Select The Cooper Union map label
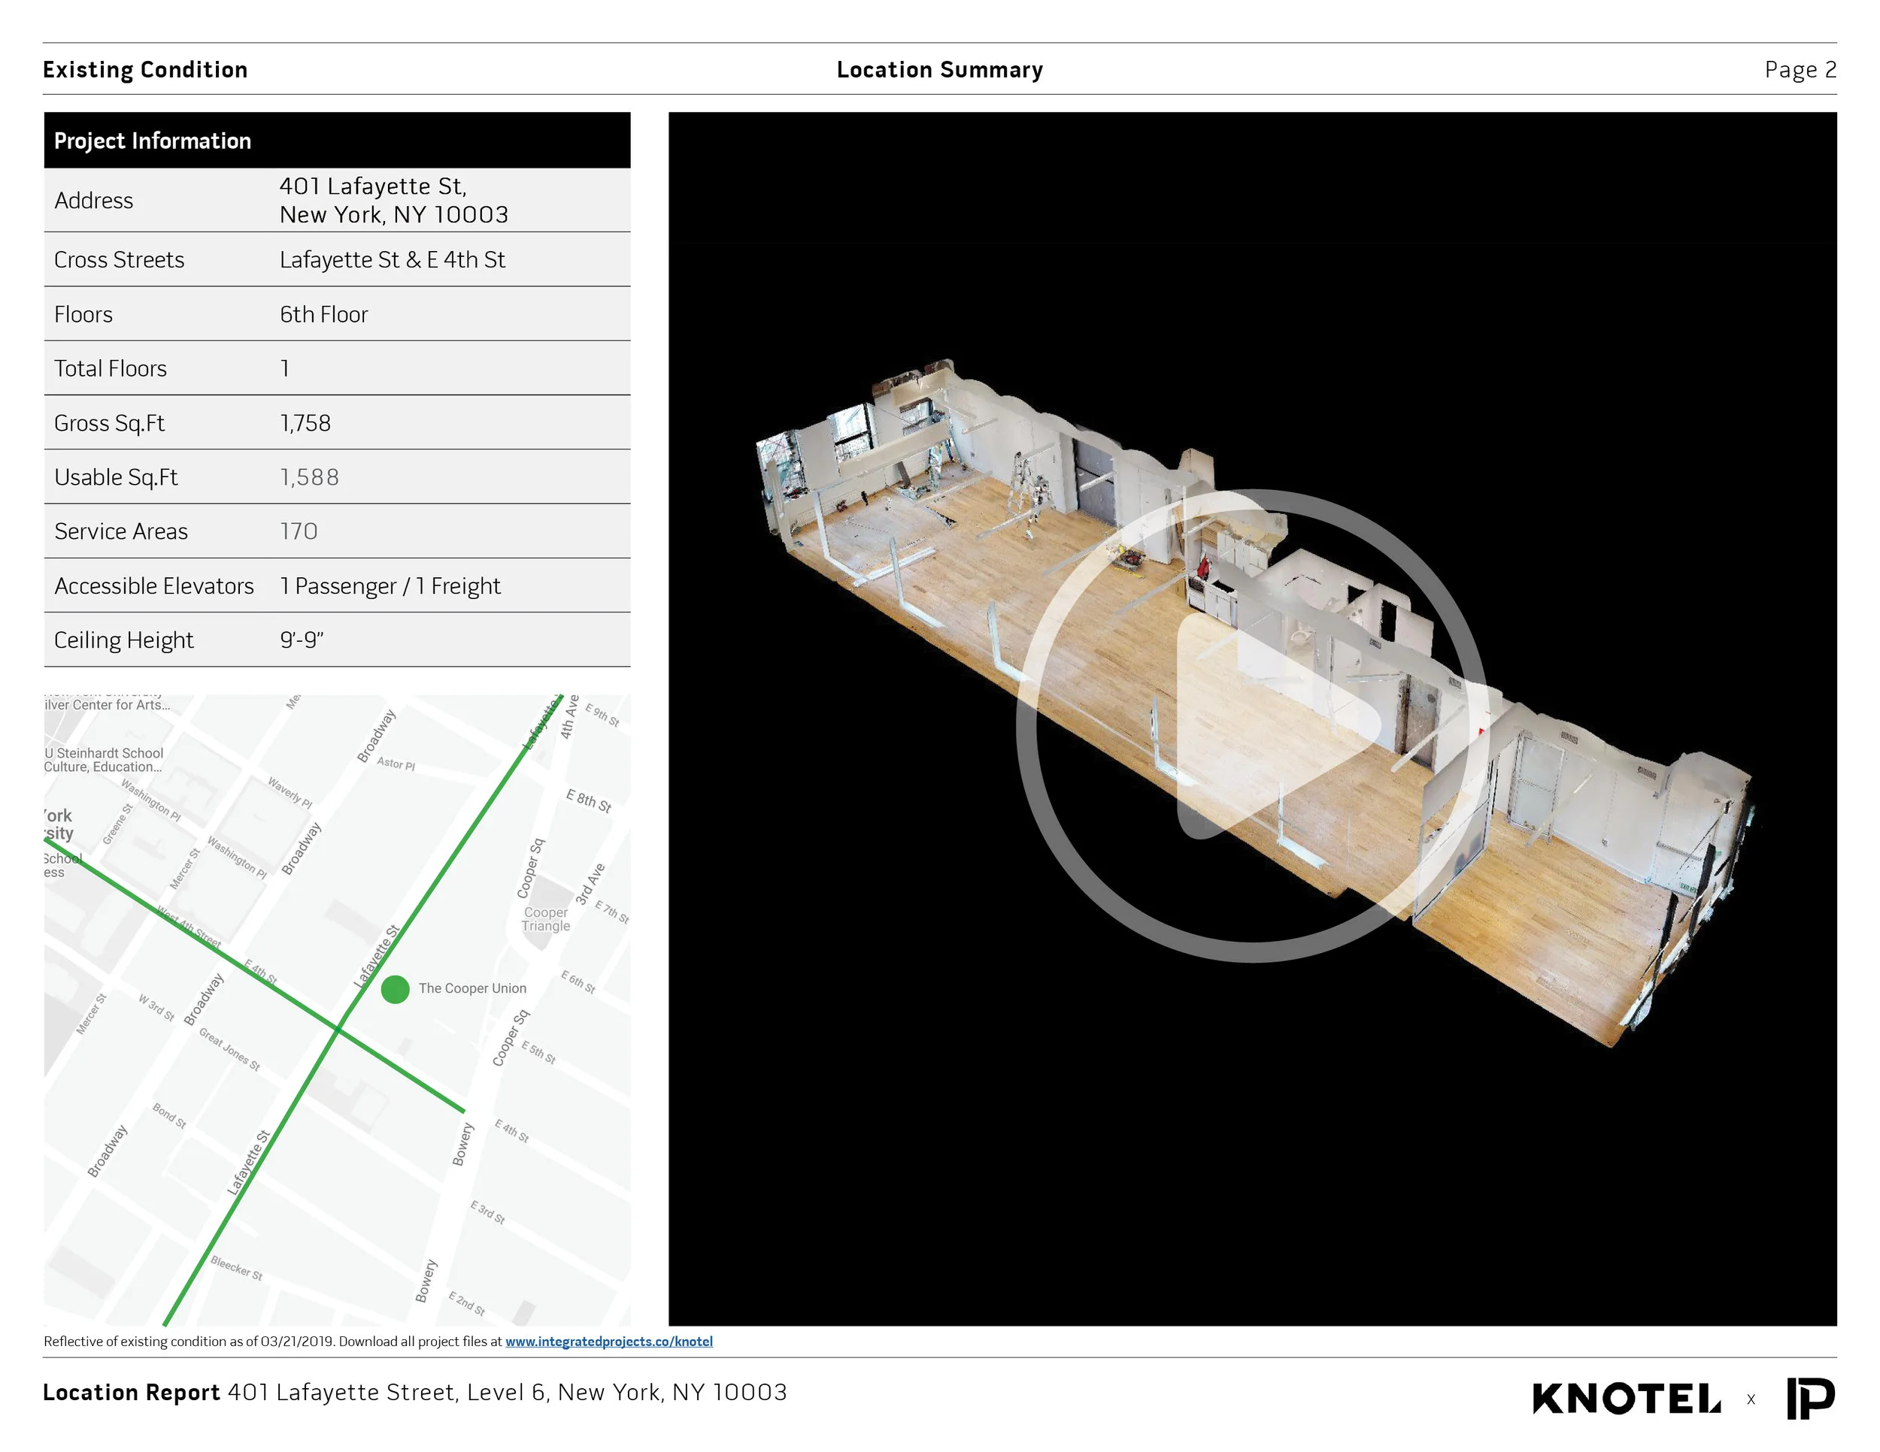 [472, 988]
